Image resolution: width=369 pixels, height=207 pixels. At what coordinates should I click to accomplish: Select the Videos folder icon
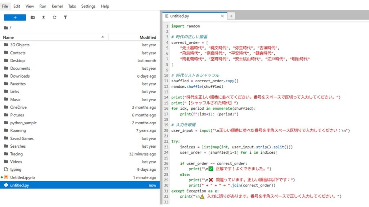[x=6, y=161]
